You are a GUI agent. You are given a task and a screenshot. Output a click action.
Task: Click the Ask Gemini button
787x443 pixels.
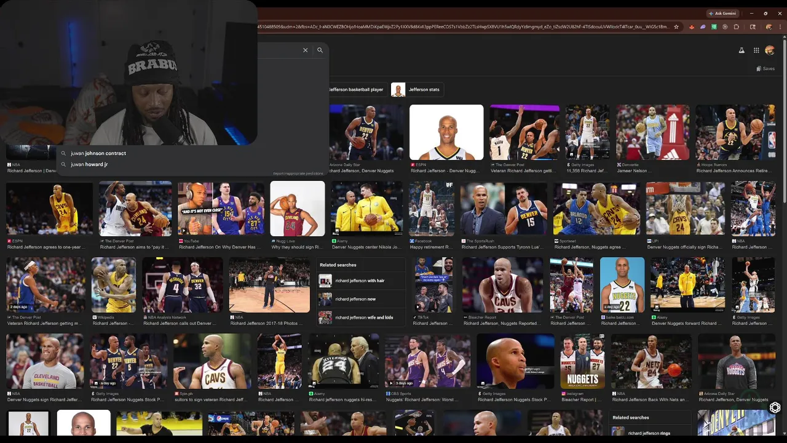pyautogui.click(x=722, y=14)
